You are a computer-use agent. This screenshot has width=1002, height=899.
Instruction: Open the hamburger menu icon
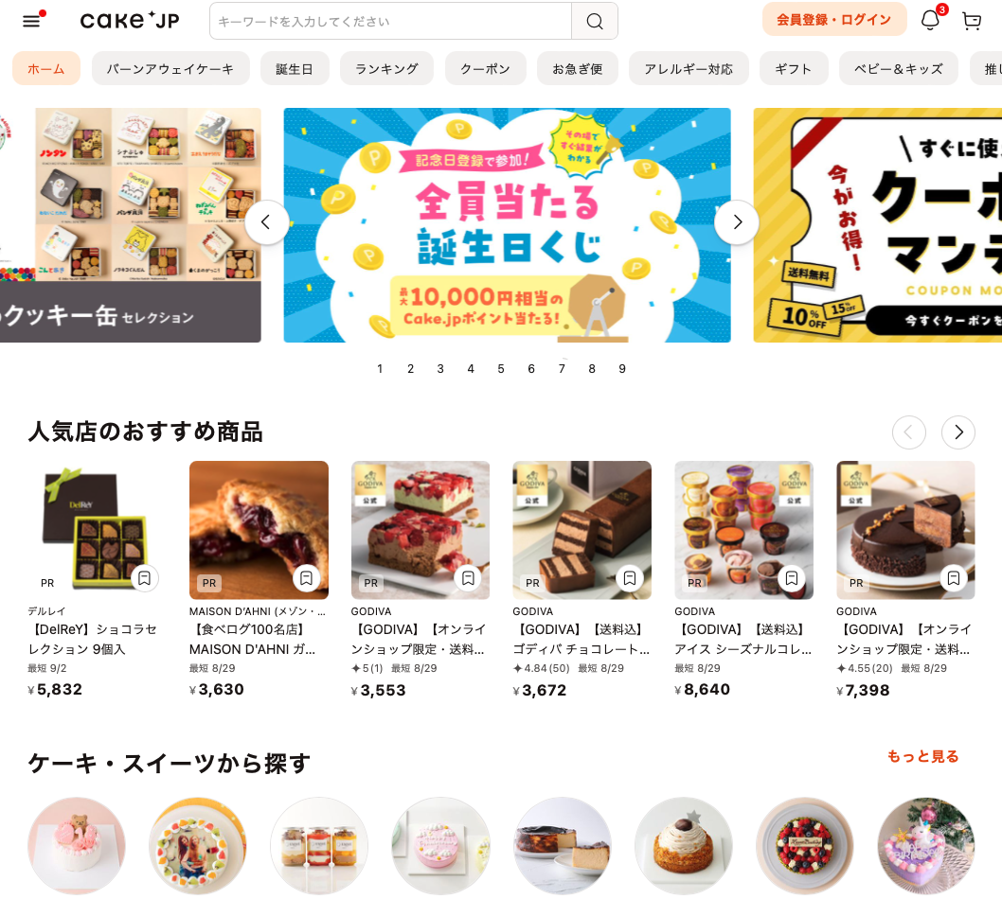click(x=31, y=21)
